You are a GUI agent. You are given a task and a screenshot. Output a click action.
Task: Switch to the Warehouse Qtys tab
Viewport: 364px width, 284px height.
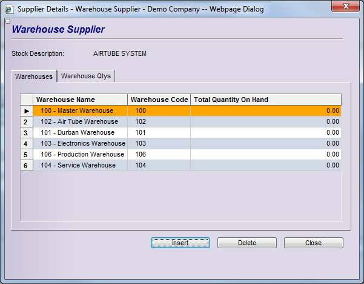click(86, 76)
